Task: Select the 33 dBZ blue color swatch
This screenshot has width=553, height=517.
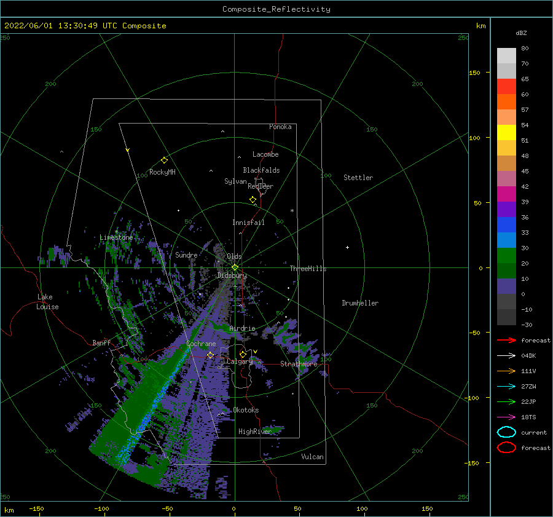Action: pos(506,240)
